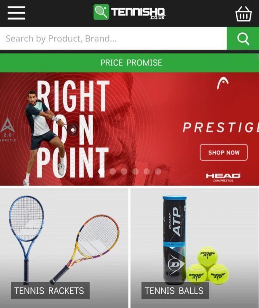Open the Price Promise banner
The image size is (259, 308).
coord(130,63)
